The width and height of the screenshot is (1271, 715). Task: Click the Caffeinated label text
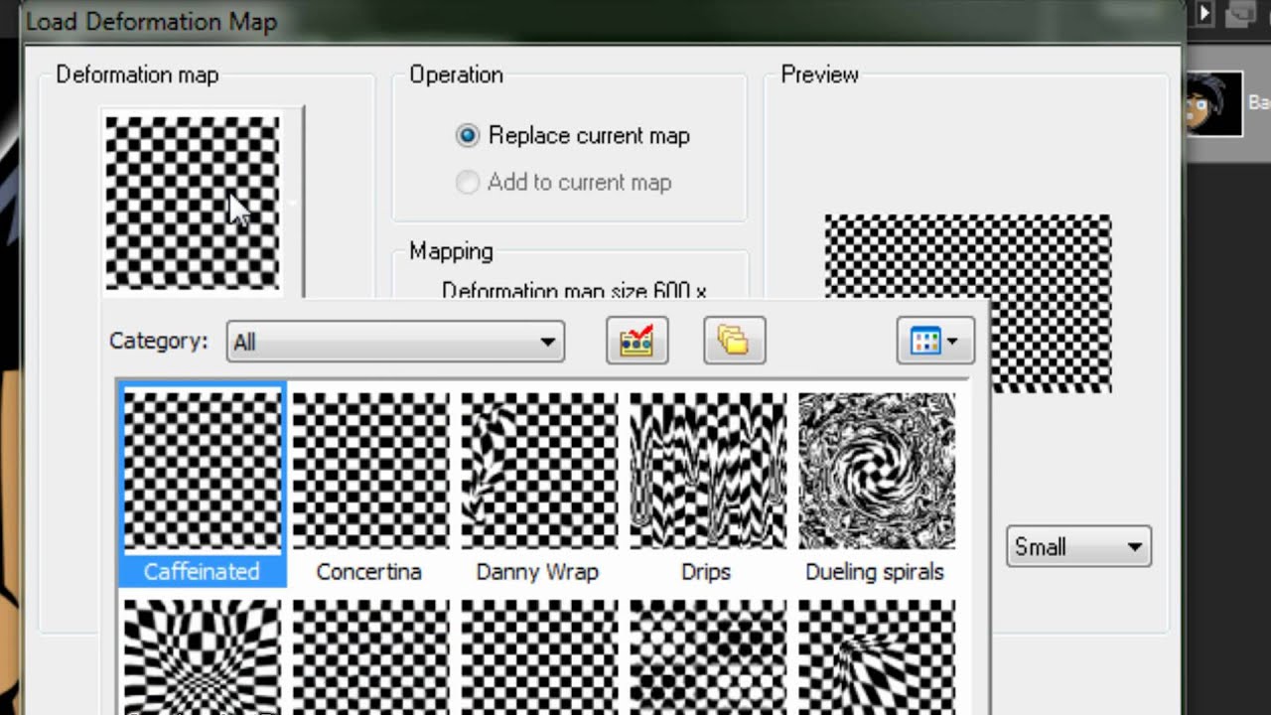(x=202, y=572)
